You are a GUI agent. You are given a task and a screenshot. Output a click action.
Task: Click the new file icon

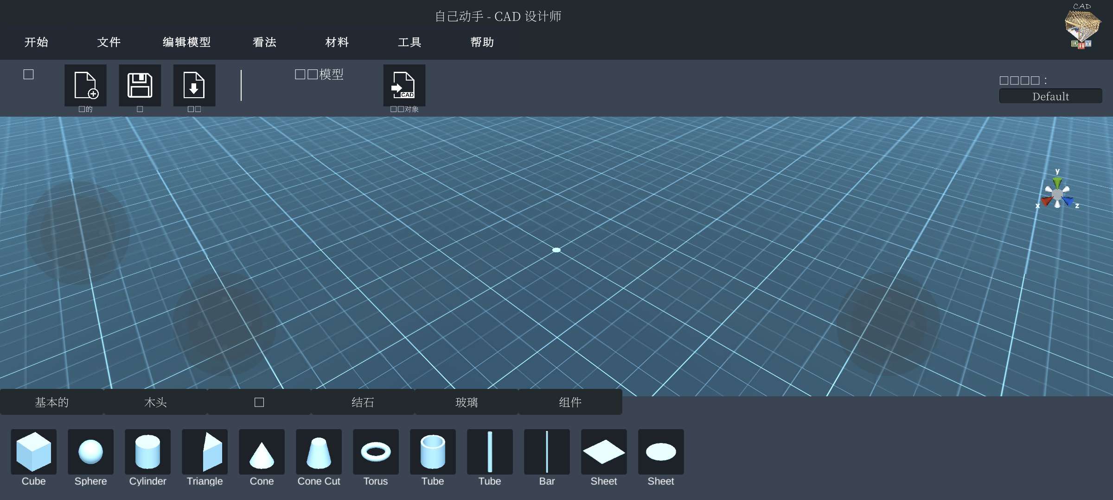tap(84, 85)
